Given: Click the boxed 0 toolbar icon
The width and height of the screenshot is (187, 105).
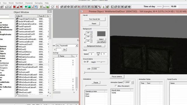Looking at the screenshot, I should coord(72,7).
